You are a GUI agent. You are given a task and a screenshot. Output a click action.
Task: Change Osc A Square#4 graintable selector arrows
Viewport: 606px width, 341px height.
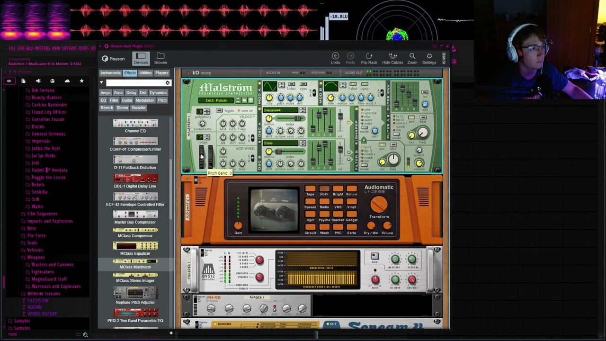(303, 110)
